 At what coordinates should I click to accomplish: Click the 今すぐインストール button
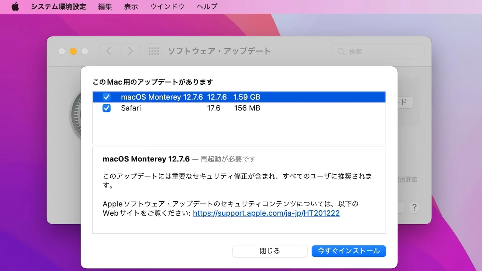[348, 251]
